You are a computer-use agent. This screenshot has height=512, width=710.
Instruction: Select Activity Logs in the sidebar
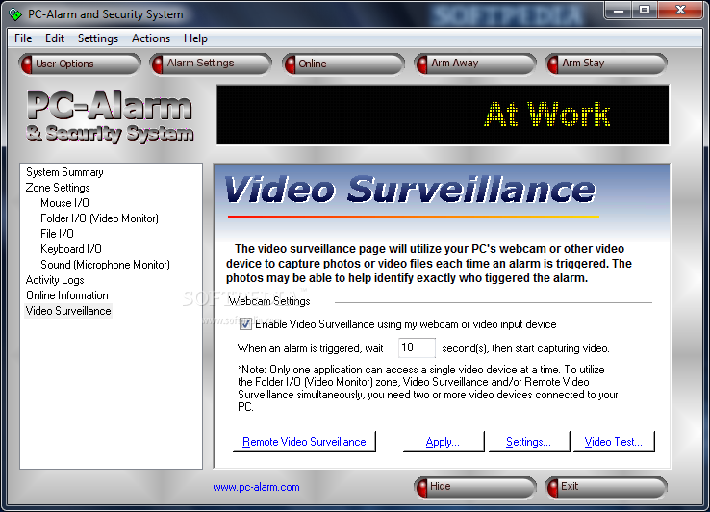(55, 280)
